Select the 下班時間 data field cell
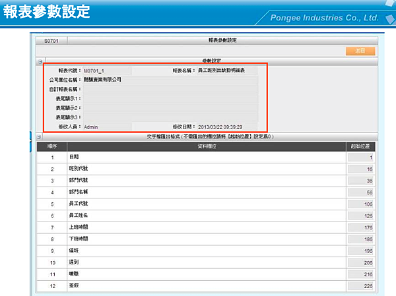The height and width of the screenshot is (296, 396). click(207, 239)
